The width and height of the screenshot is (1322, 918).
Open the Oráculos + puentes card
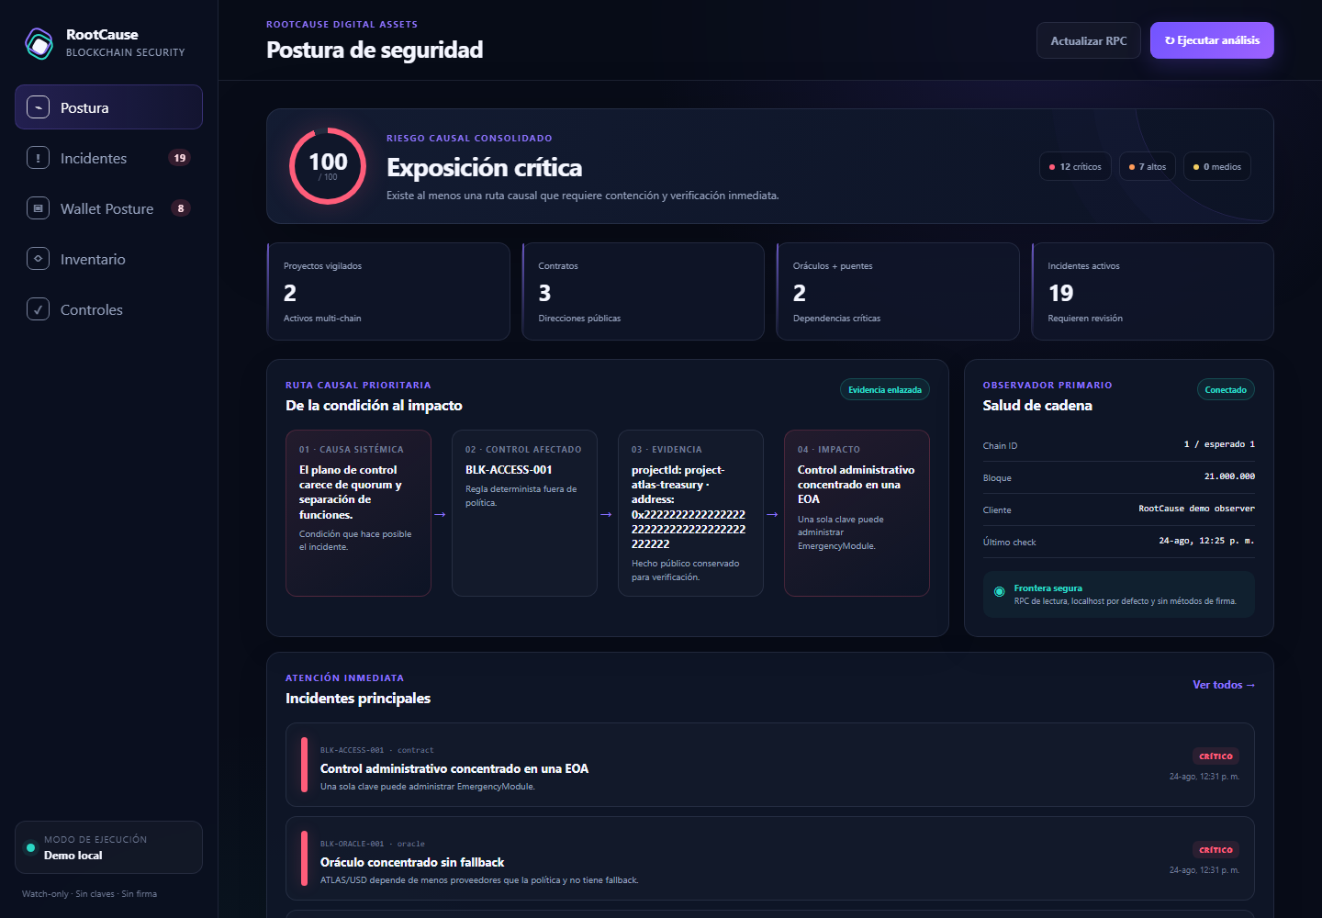[x=898, y=291]
